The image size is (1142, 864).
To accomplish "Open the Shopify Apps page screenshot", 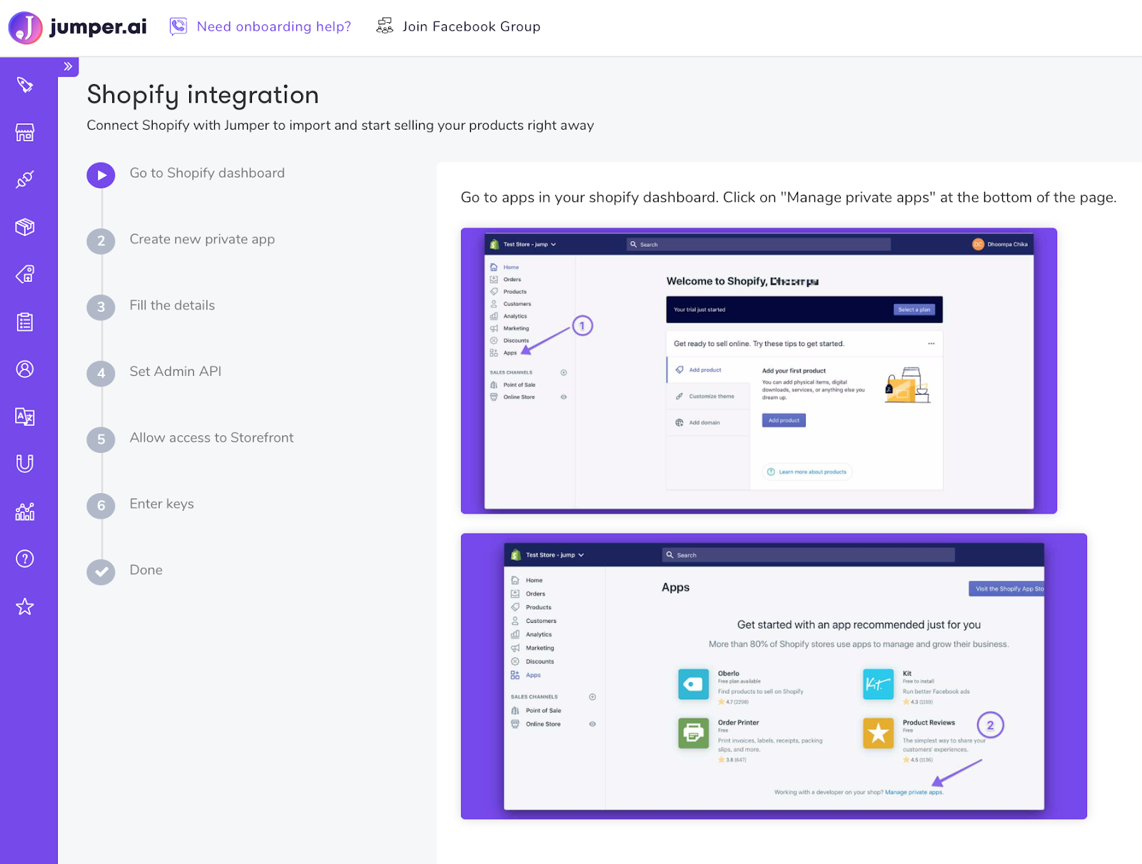I will (x=774, y=676).
